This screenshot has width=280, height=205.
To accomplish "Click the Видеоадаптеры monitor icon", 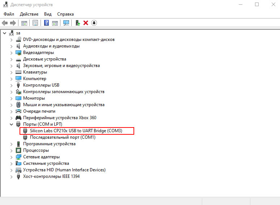I will coord(18,53).
